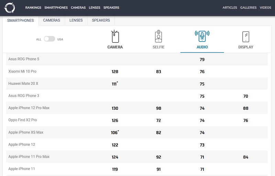Viewport: 275px width, 176px height.
Task: Select the Audio microphone phone icon
Action: tap(202, 36)
